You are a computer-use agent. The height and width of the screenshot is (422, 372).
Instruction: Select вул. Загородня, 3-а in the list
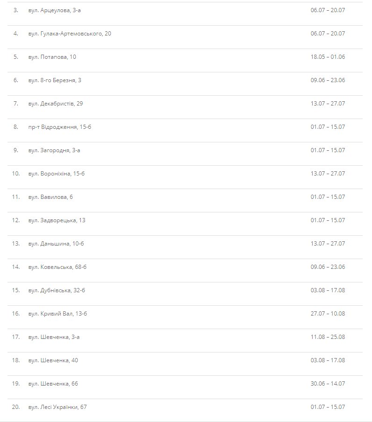pos(54,150)
